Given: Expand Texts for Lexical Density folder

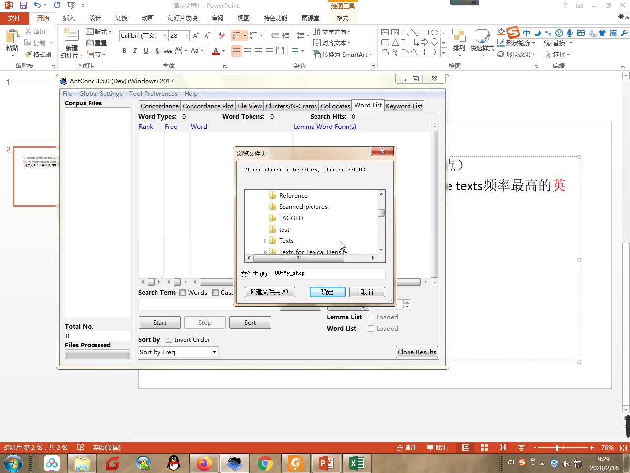Looking at the screenshot, I should click(x=265, y=252).
